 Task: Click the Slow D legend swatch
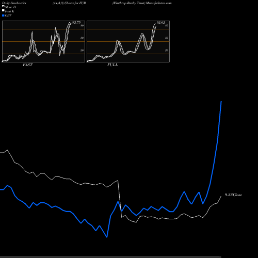coord(3,7)
